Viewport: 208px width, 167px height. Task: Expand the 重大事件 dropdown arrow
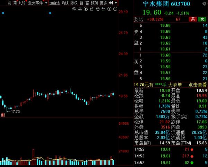click(46, 3)
